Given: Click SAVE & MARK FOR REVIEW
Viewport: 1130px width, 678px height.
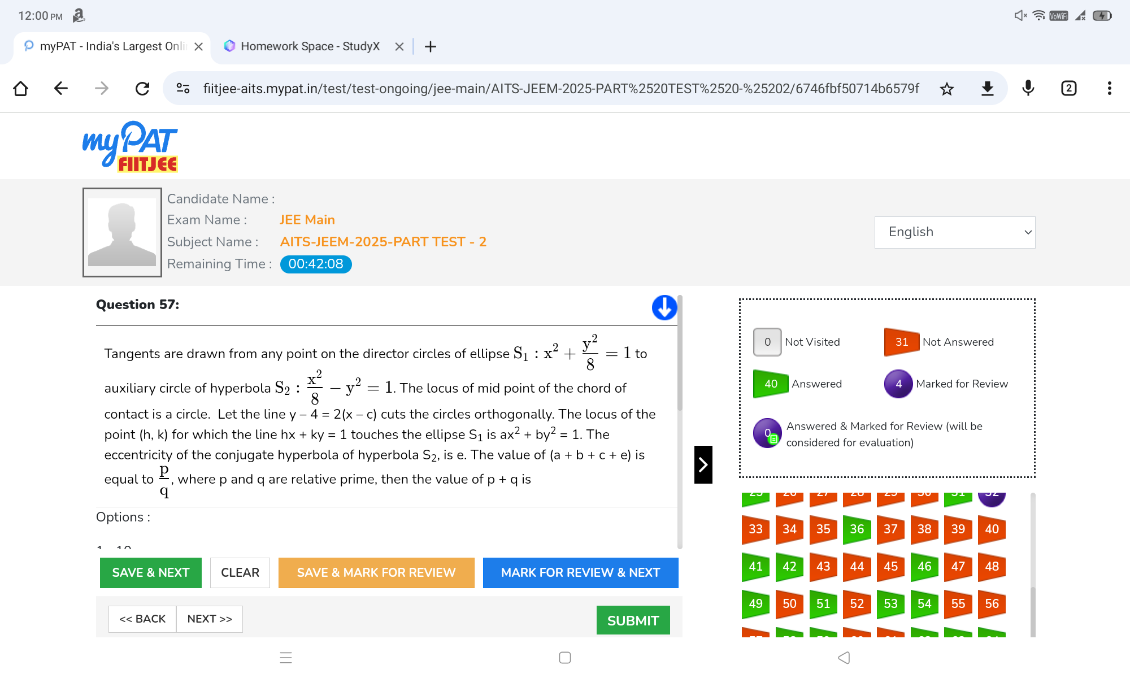Looking at the screenshot, I should (376, 572).
